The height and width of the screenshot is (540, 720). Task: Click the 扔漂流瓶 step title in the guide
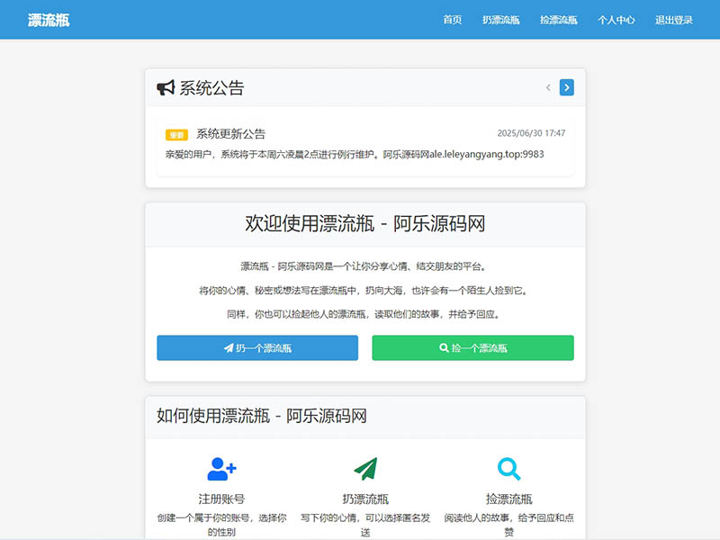[365, 499]
